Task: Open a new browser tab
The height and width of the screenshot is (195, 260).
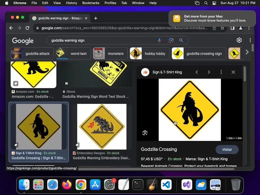Action: tap(96, 18)
